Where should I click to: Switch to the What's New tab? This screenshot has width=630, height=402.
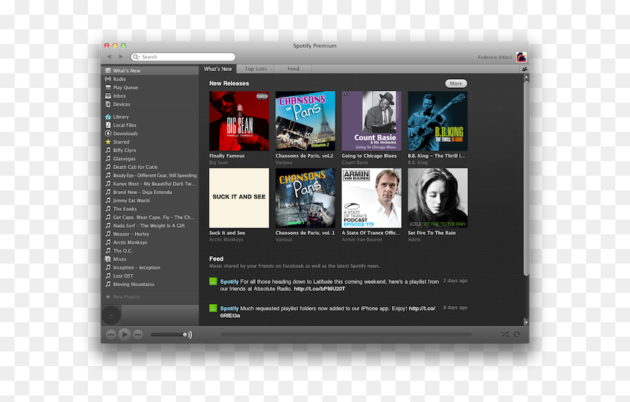(218, 69)
